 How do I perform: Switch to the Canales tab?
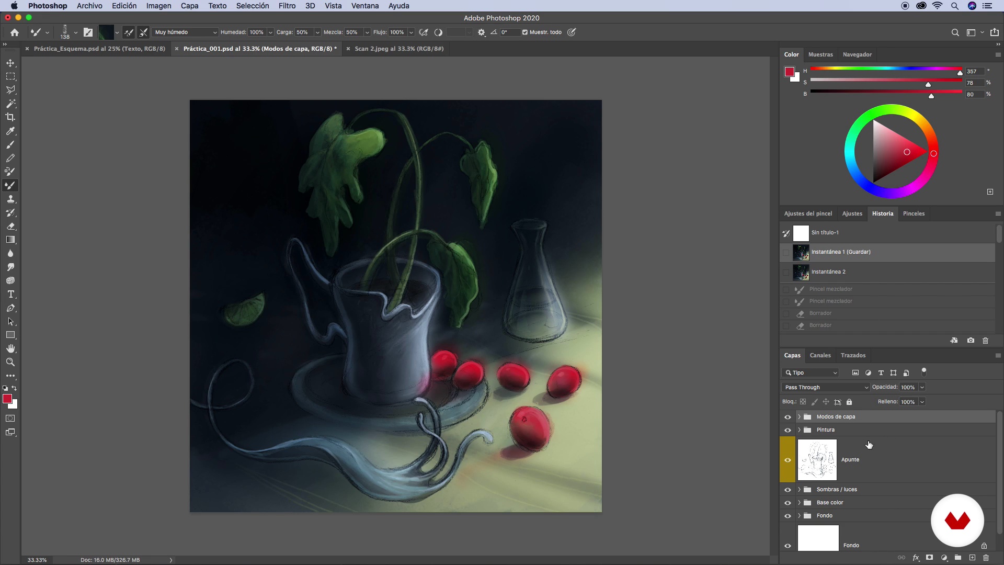coord(820,355)
